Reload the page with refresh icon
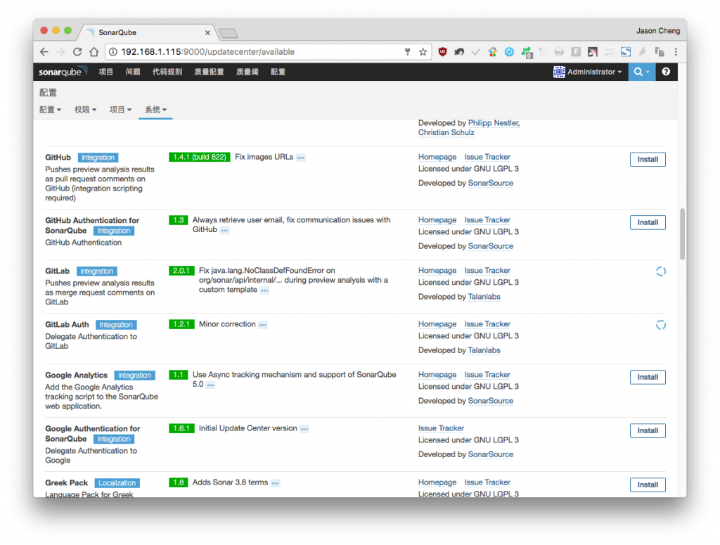Screen dimensions: 720x545 click(x=77, y=52)
